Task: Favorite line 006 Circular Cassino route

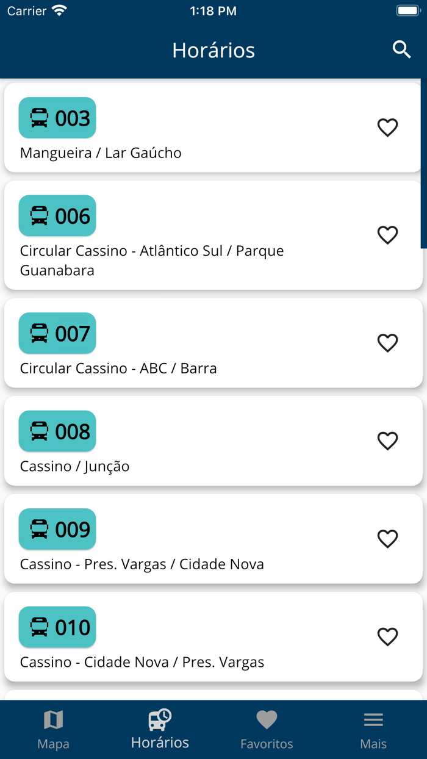Action: [387, 235]
